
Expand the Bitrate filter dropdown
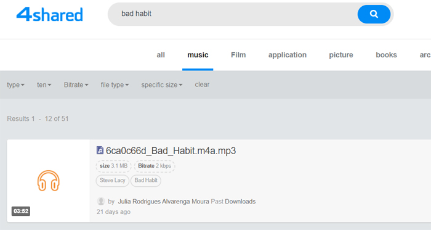click(76, 84)
